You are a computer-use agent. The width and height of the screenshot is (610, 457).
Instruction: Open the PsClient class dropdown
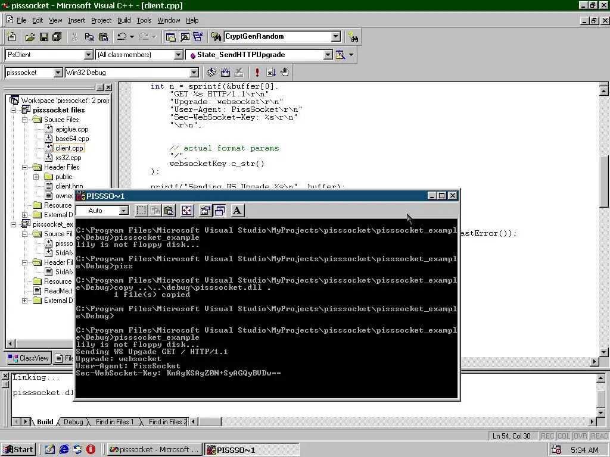tap(89, 55)
